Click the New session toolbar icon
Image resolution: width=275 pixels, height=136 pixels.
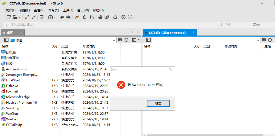tap(9, 17)
